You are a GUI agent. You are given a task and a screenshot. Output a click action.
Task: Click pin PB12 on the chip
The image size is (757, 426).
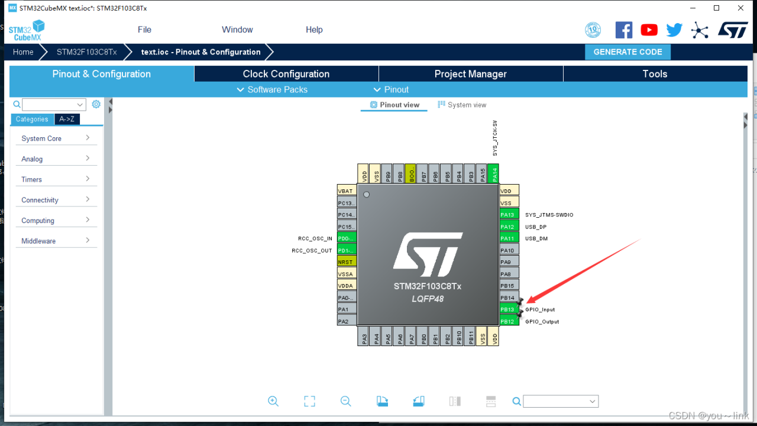coord(509,321)
